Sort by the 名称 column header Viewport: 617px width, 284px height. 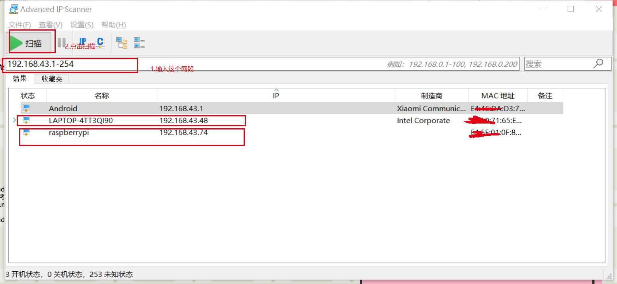pos(102,96)
